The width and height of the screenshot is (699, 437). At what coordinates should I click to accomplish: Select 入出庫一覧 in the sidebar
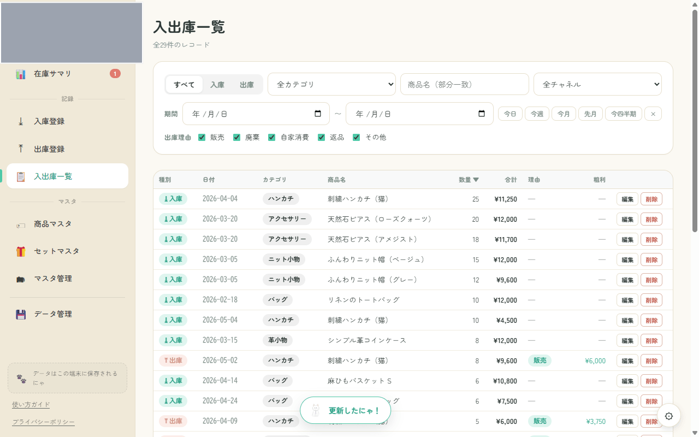click(x=67, y=176)
